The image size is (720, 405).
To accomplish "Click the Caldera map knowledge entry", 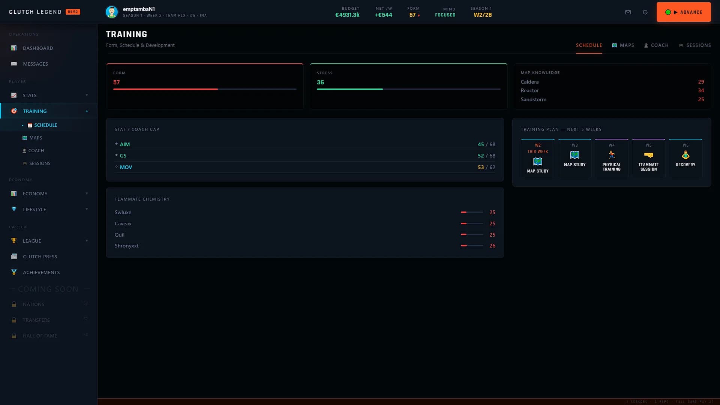I will click(612, 82).
